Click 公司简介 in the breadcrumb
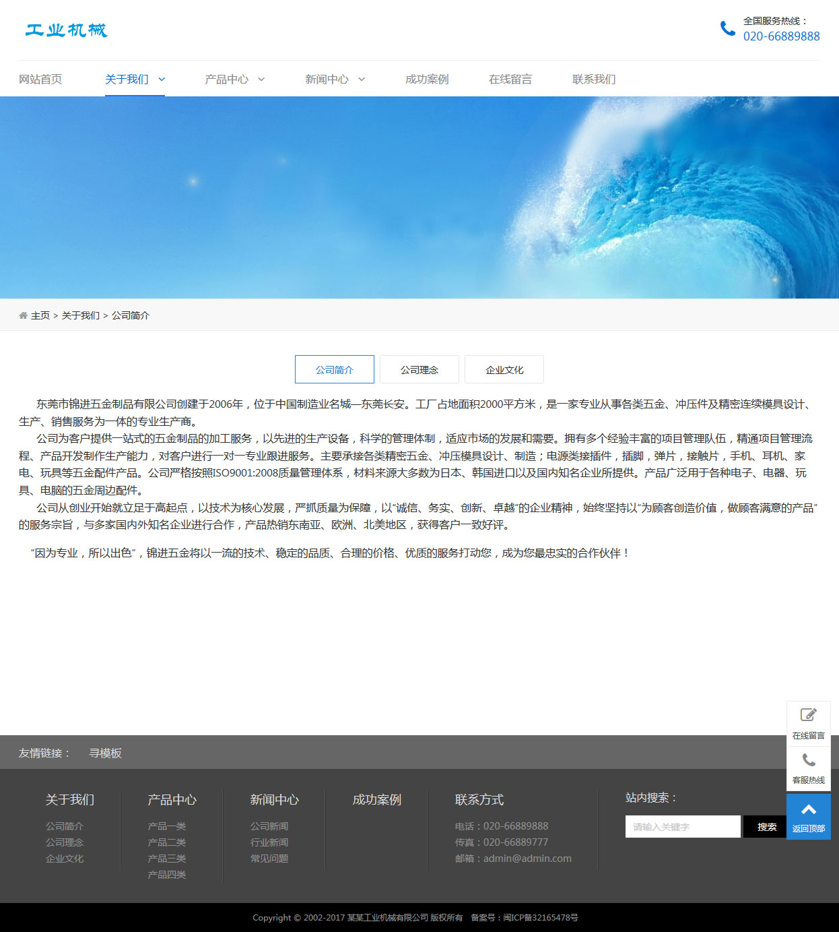This screenshot has width=839, height=932. (131, 315)
